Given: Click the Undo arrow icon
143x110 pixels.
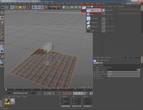Looking at the screenshot, I should pos(3,7).
